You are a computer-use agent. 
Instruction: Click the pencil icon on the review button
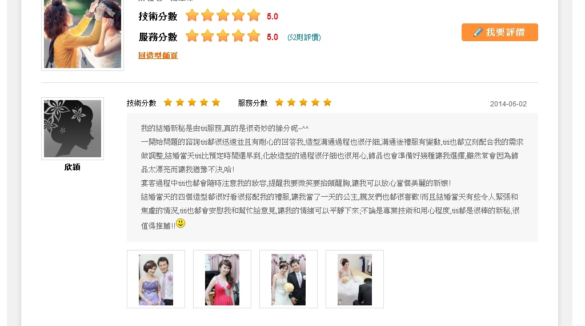tap(478, 32)
